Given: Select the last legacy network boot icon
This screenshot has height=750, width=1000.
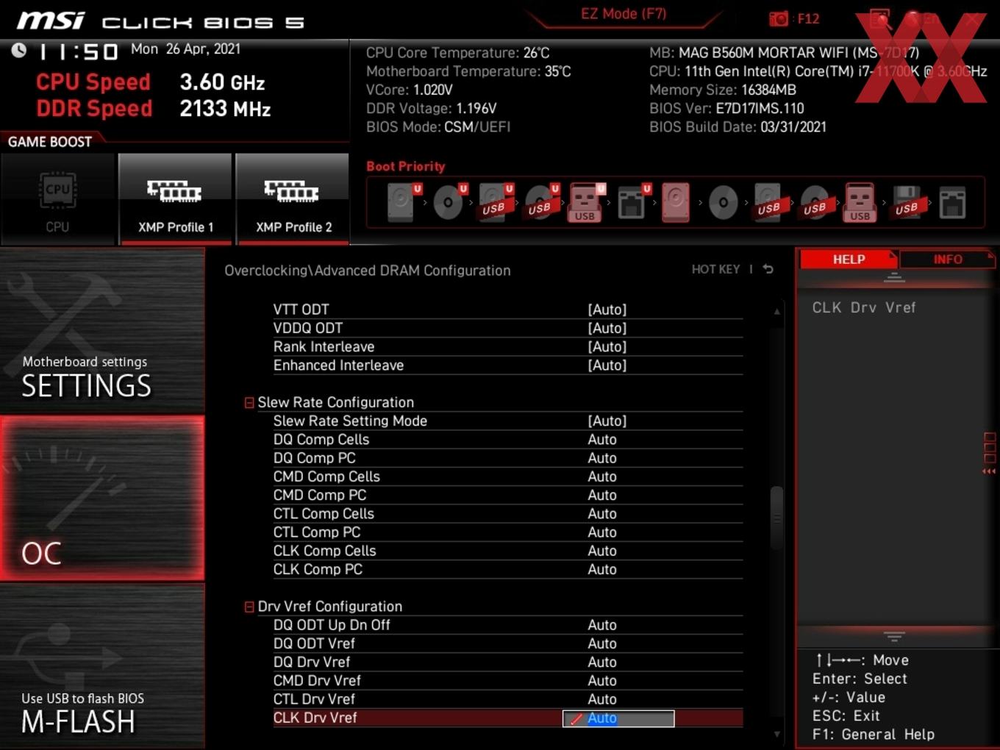Looking at the screenshot, I should 952,202.
